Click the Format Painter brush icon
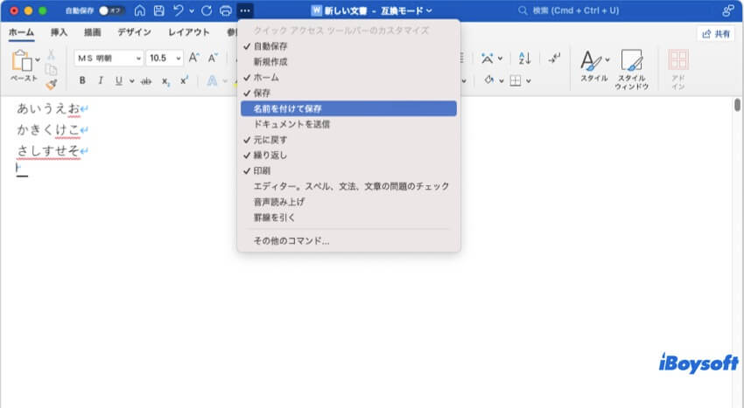Image resolution: width=744 pixels, height=408 pixels. tap(51, 85)
